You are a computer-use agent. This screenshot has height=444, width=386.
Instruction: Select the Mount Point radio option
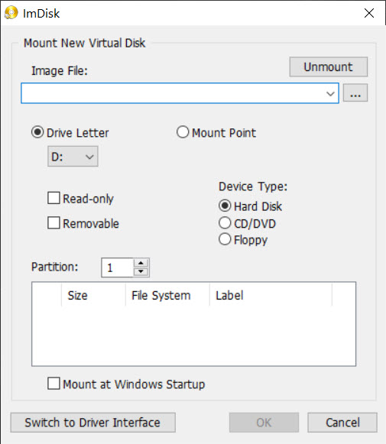[183, 132]
